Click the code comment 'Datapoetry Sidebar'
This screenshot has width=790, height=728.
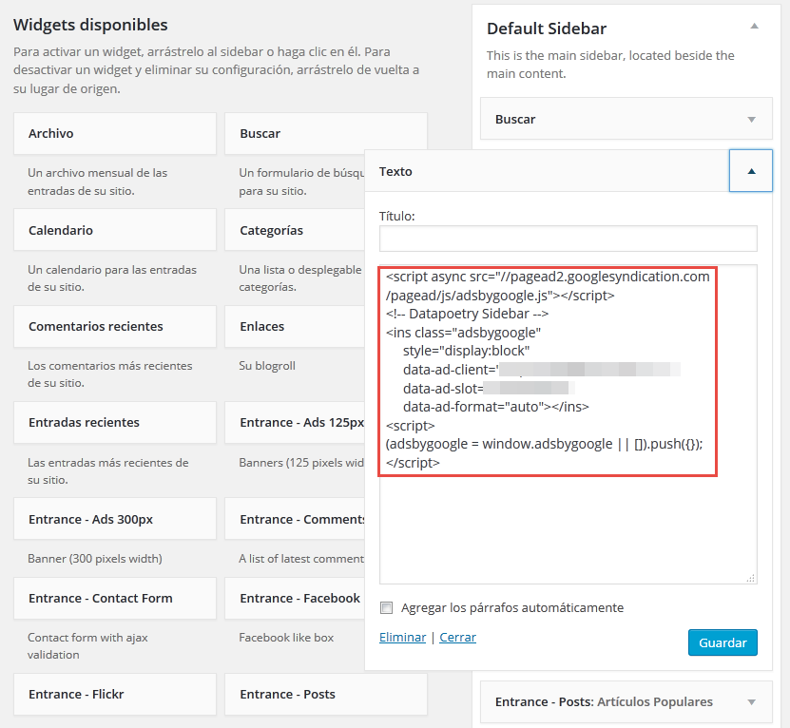467,314
